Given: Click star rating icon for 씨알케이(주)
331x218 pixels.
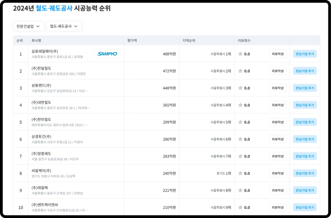Looking at the screenshot, I should [240, 173].
